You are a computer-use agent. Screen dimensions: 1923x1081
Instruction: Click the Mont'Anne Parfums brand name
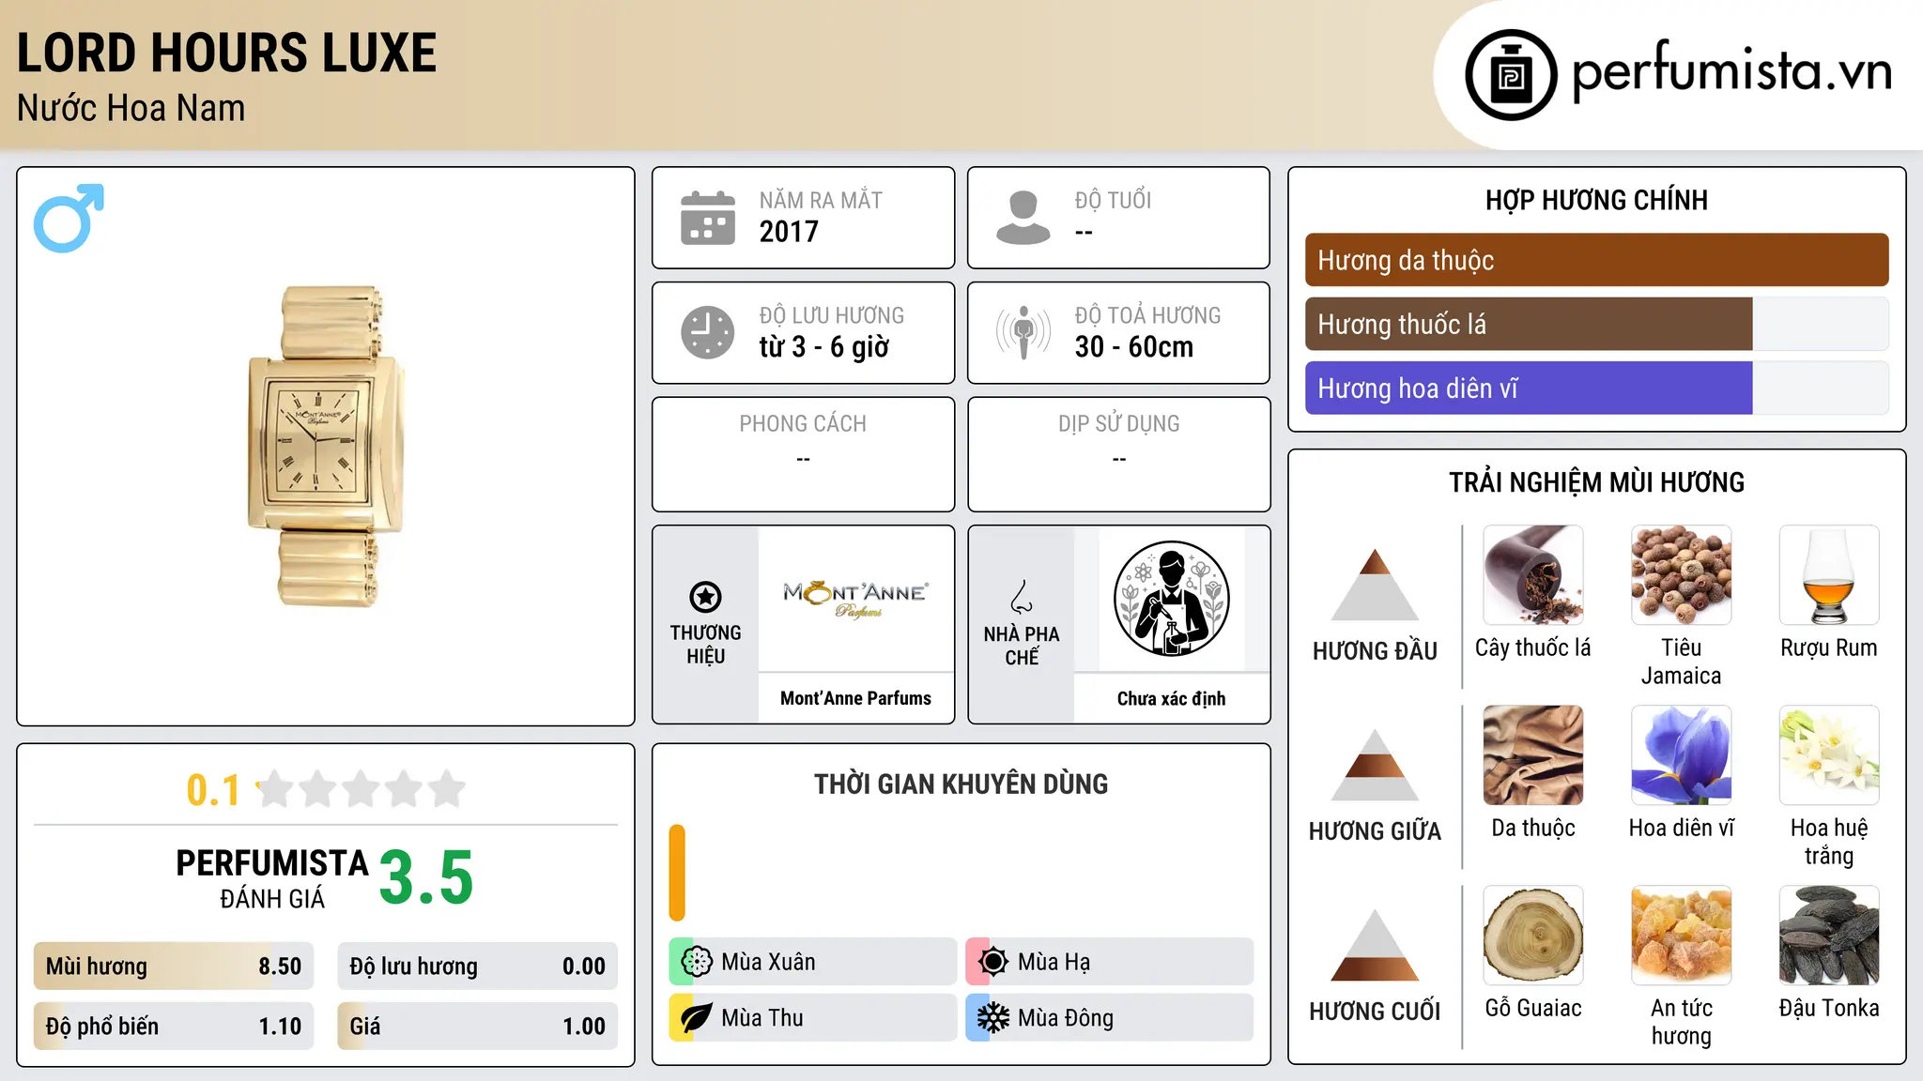pos(856,698)
